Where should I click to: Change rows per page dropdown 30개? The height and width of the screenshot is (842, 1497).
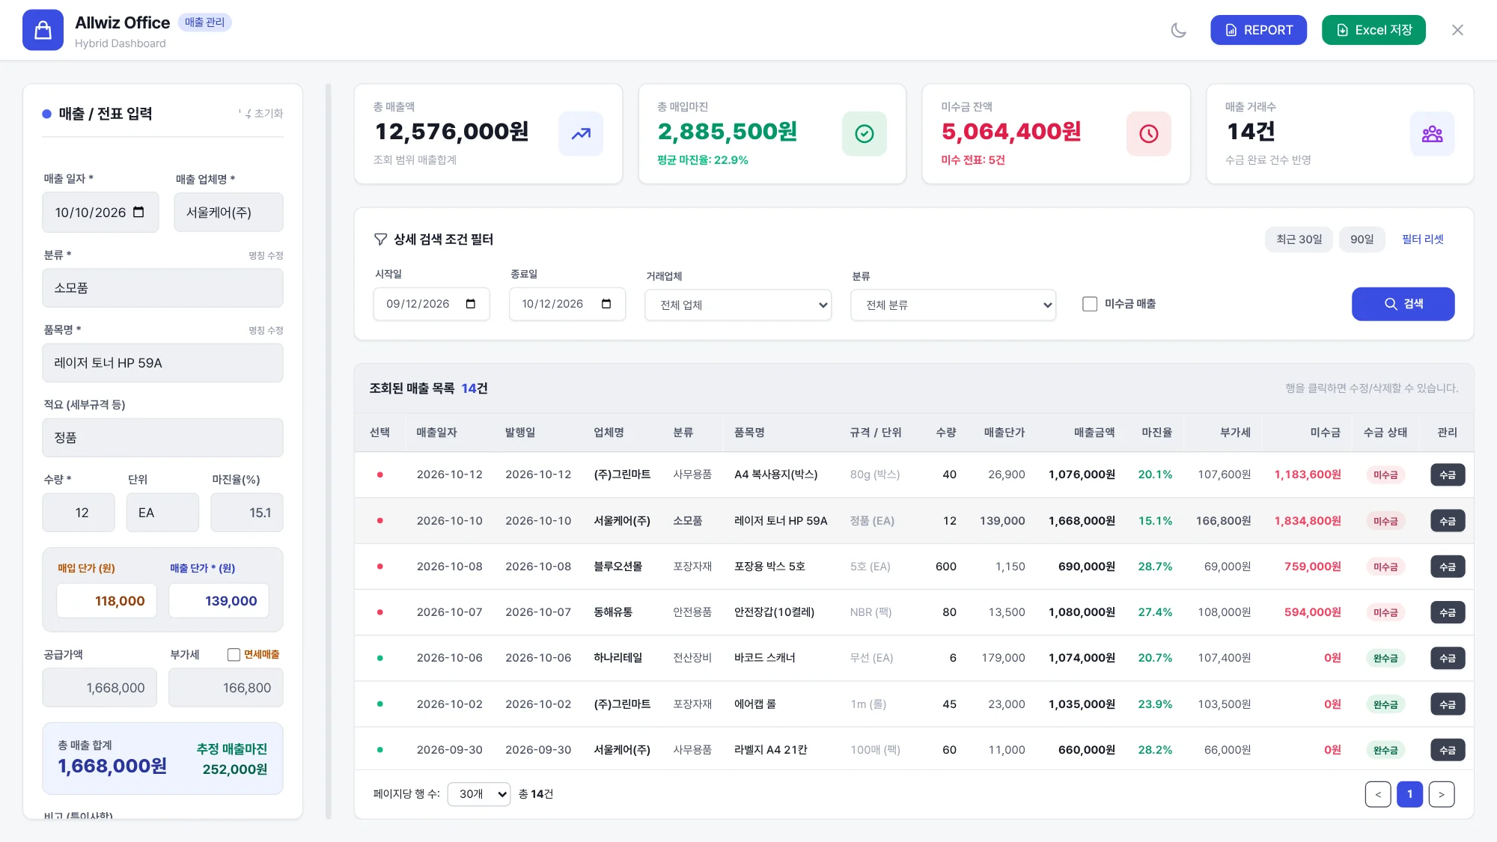[x=479, y=794]
